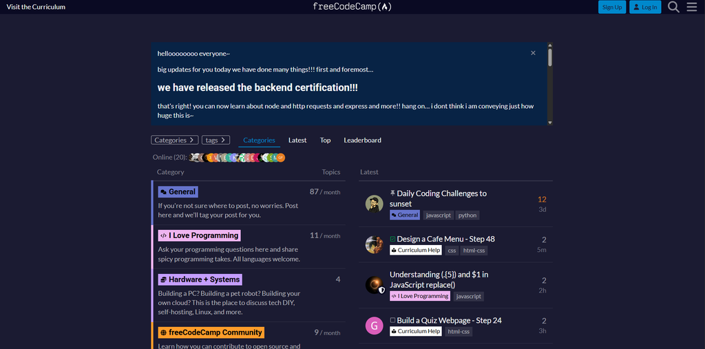Switch to the Categories tab
The image size is (705, 349).
(x=259, y=140)
